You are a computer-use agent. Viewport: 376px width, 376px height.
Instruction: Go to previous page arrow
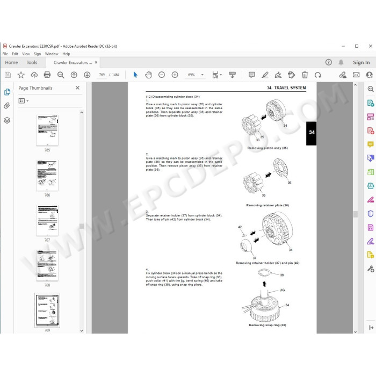coord(74,75)
